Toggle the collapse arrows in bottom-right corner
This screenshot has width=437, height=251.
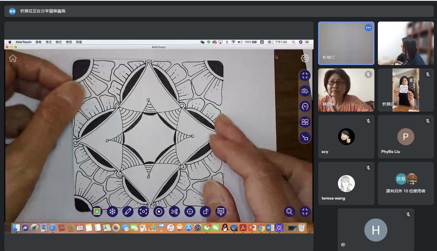coord(305,212)
